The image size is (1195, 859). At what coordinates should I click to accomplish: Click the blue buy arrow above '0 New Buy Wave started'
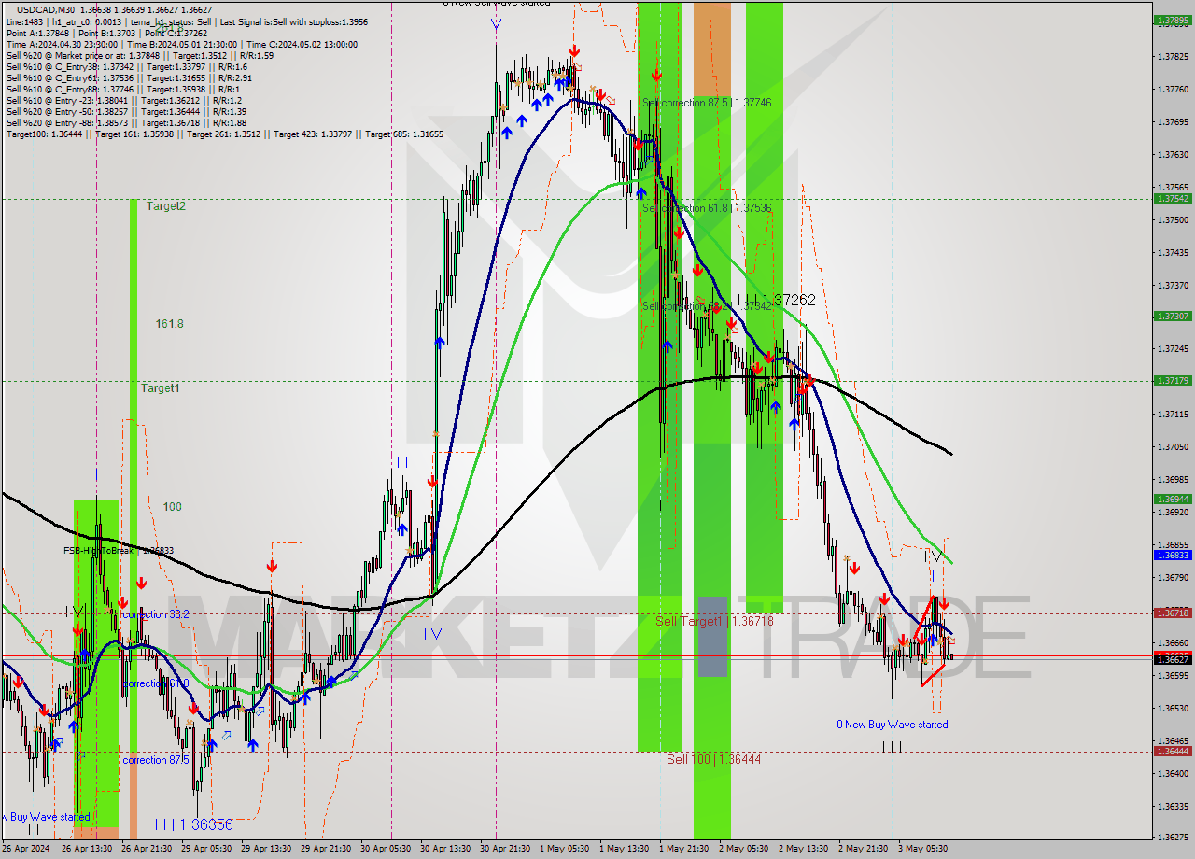[933, 638]
